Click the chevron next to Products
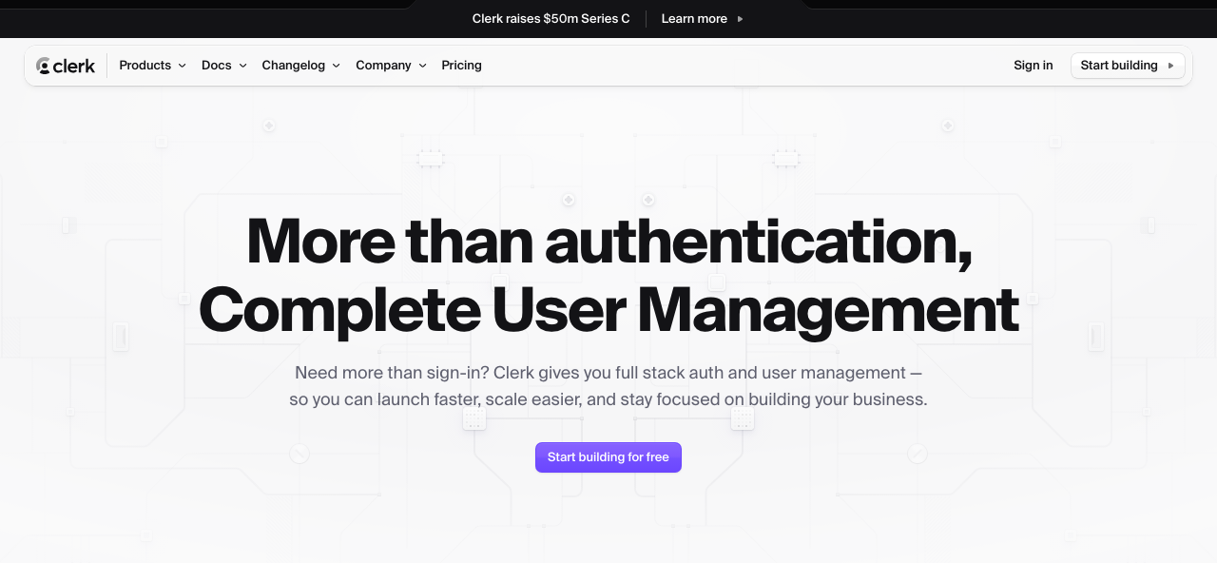 [x=183, y=67]
